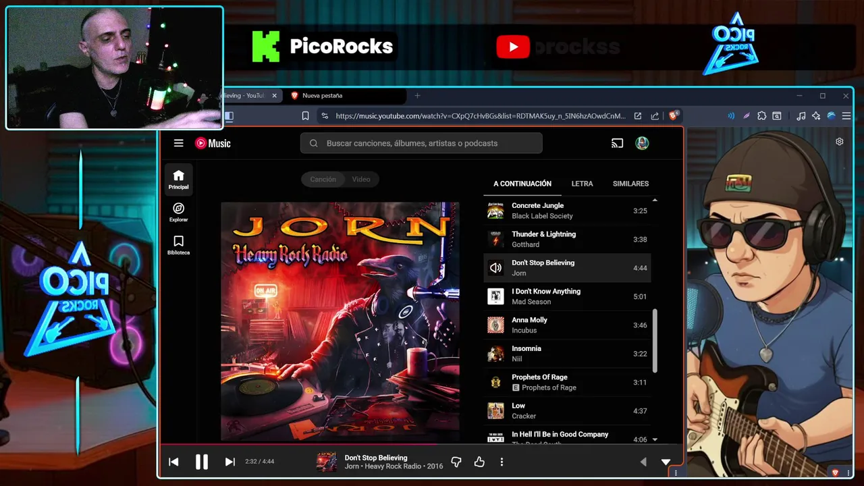This screenshot has width=864, height=486.
Task: Select the A CONTINUACIÓN tab
Action: coord(522,184)
